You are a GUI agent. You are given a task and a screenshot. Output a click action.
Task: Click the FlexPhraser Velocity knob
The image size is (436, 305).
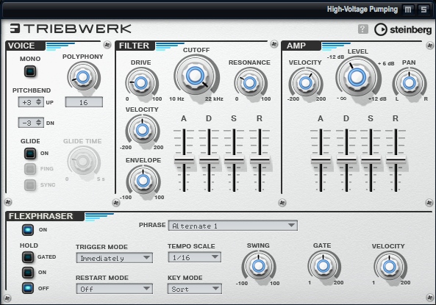(x=389, y=266)
